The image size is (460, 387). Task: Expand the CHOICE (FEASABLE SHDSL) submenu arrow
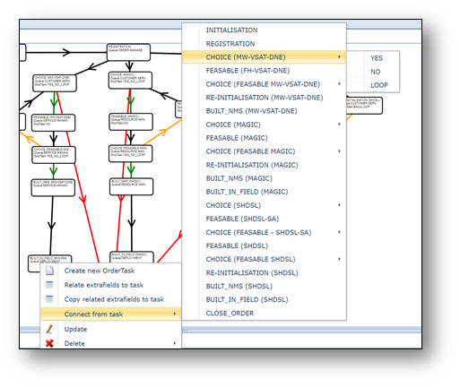[x=339, y=259]
